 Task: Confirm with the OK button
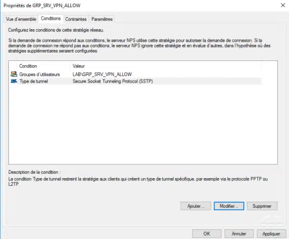pos(207,234)
